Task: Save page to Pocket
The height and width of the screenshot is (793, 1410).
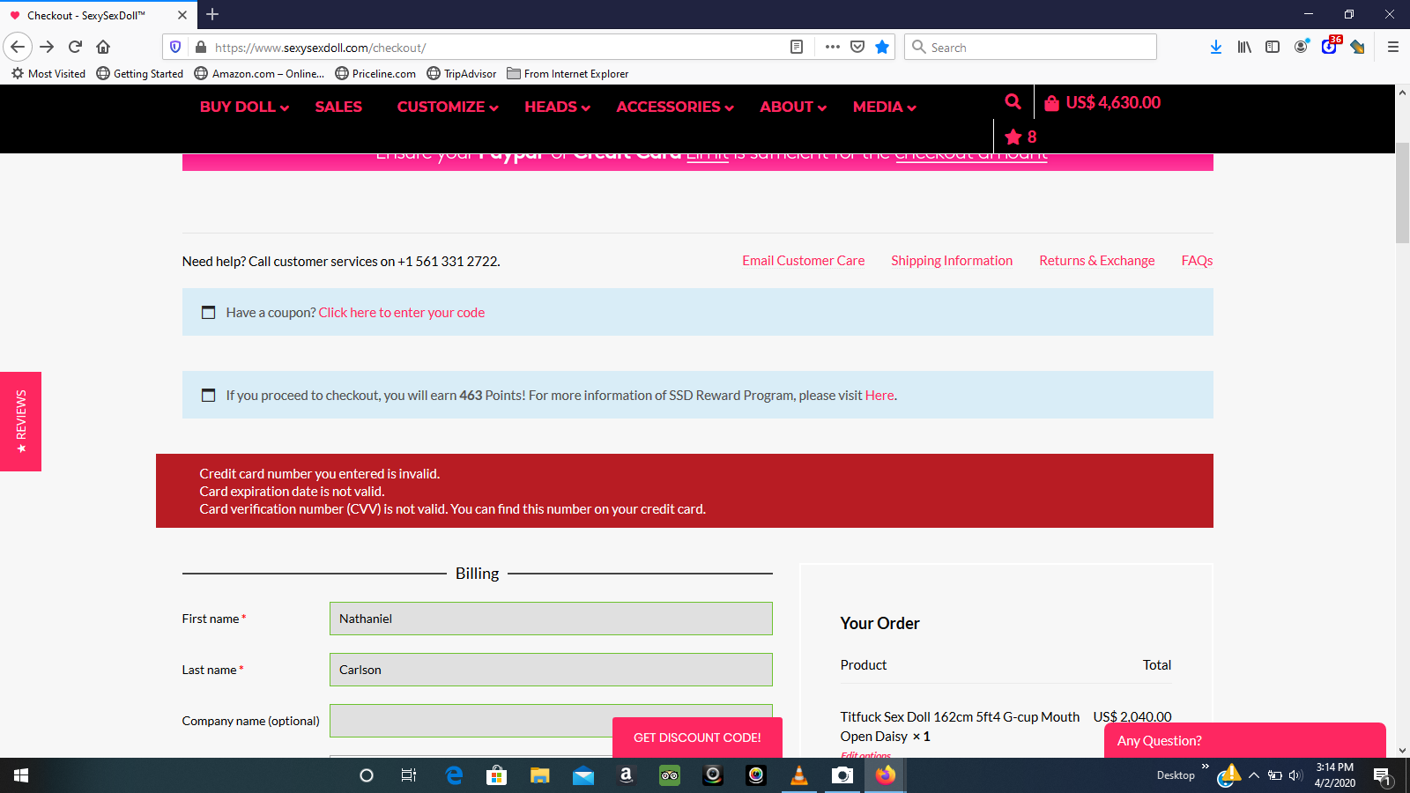Action: click(x=857, y=47)
